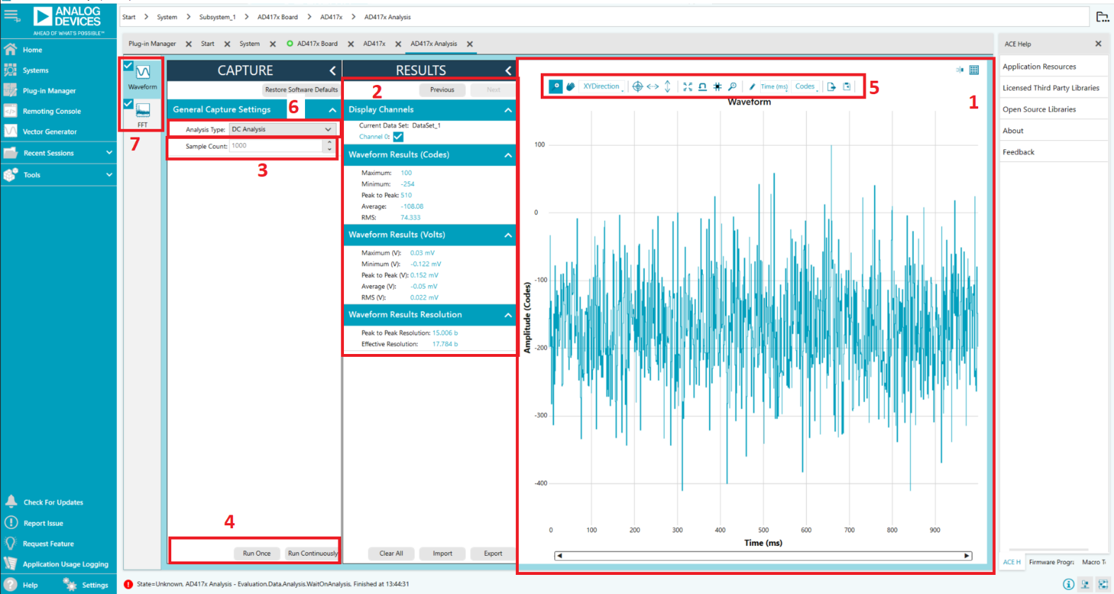Collapse the Waveform Results (Volts) section

pos(508,235)
